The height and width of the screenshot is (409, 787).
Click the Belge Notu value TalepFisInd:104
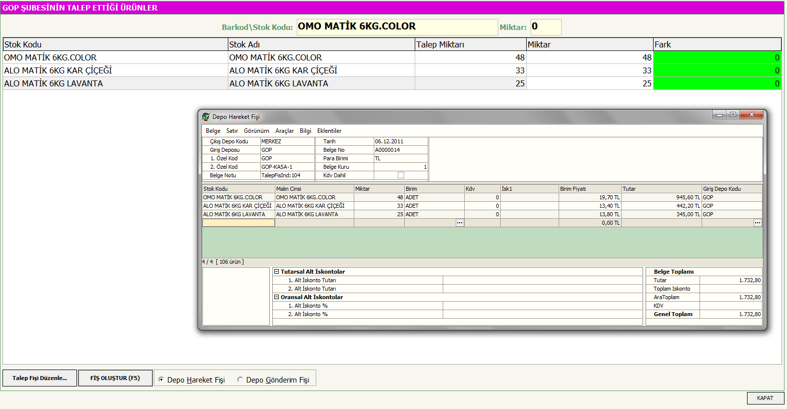287,175
